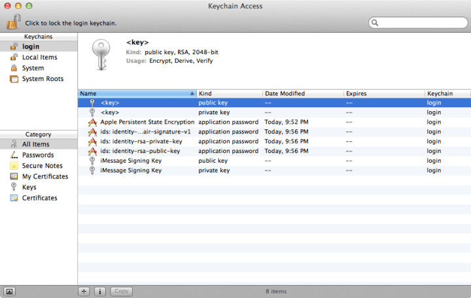This screenshot has width=471, height=298.
Task: Show the Passwords category
Action: tap(39, 155)
